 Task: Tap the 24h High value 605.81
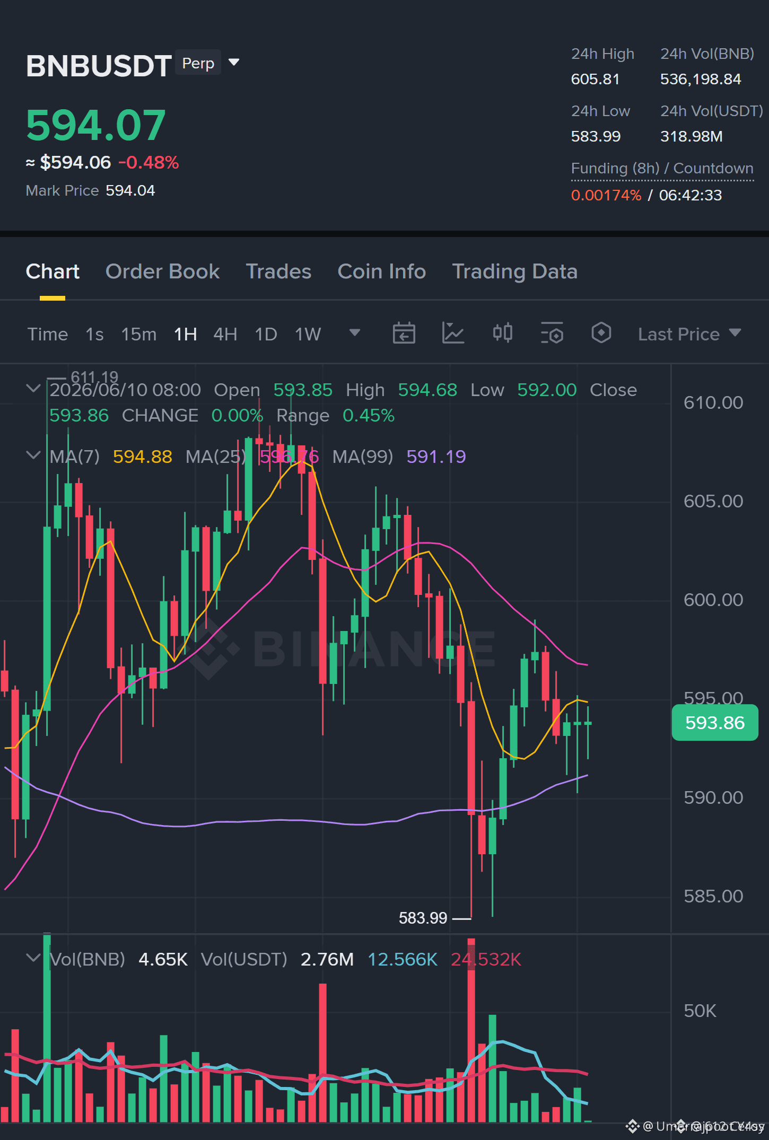click(595, 80)
